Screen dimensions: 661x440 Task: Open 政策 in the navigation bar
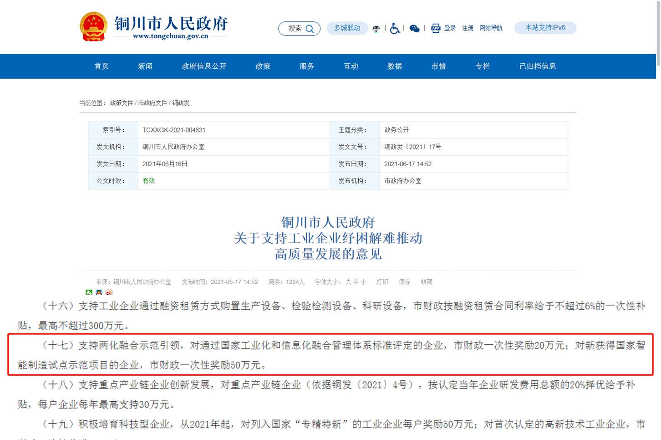click(263, 67)
